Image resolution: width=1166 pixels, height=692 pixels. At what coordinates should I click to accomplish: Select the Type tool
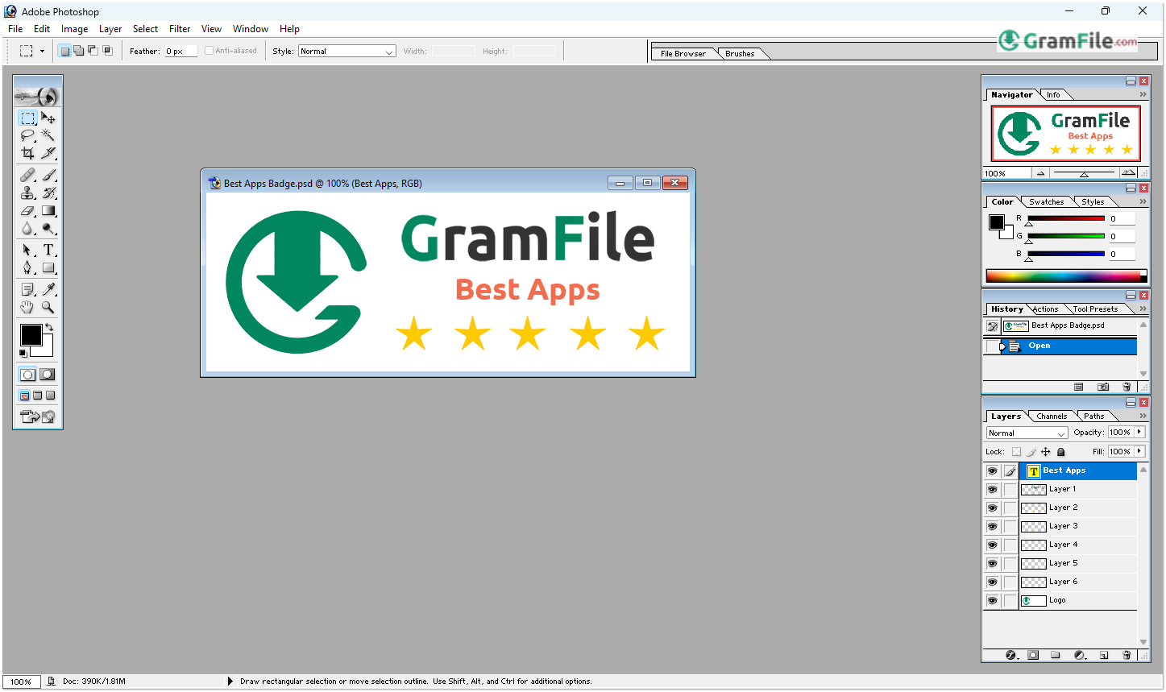pos(48,250)
